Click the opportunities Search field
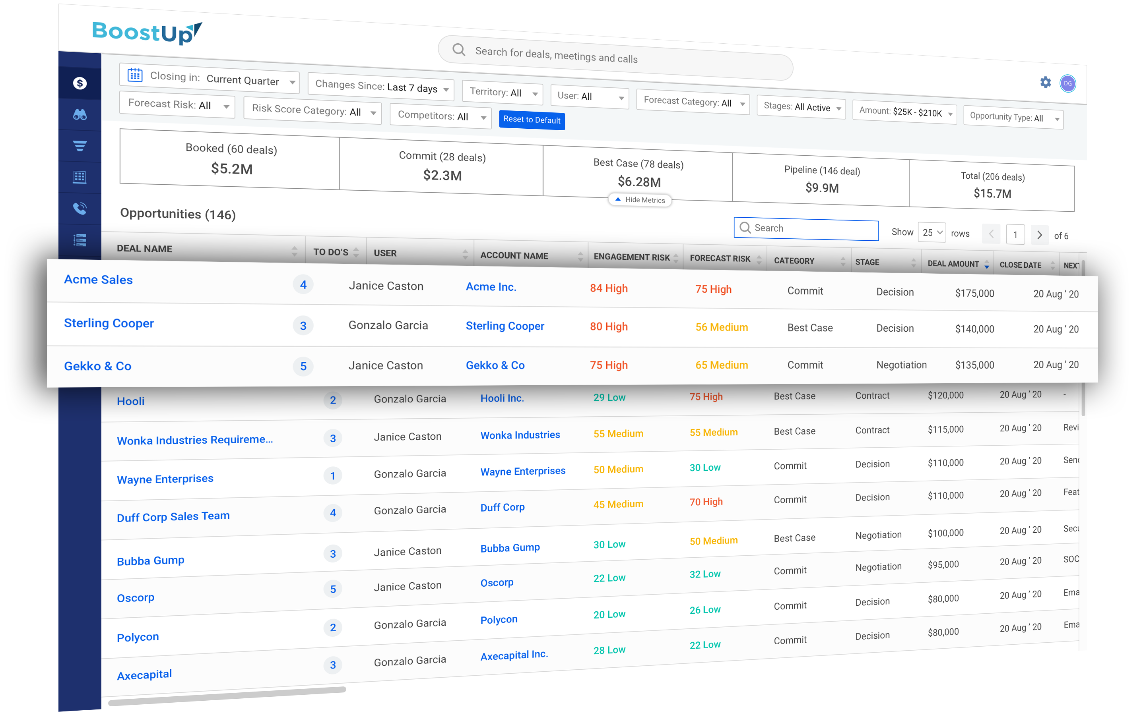The image size is (1145, 715). tap(806, 229)
